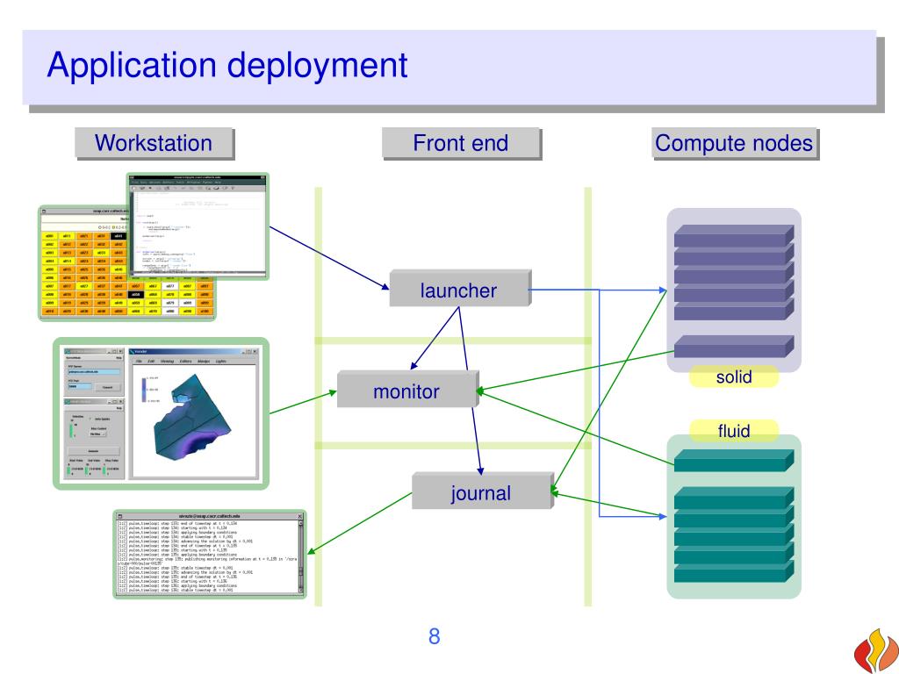Image resolution: width=899 pixels, height=674 pixels.
Task: Toggle the auto update checkbox in the control panel
Action: [90, 419]
